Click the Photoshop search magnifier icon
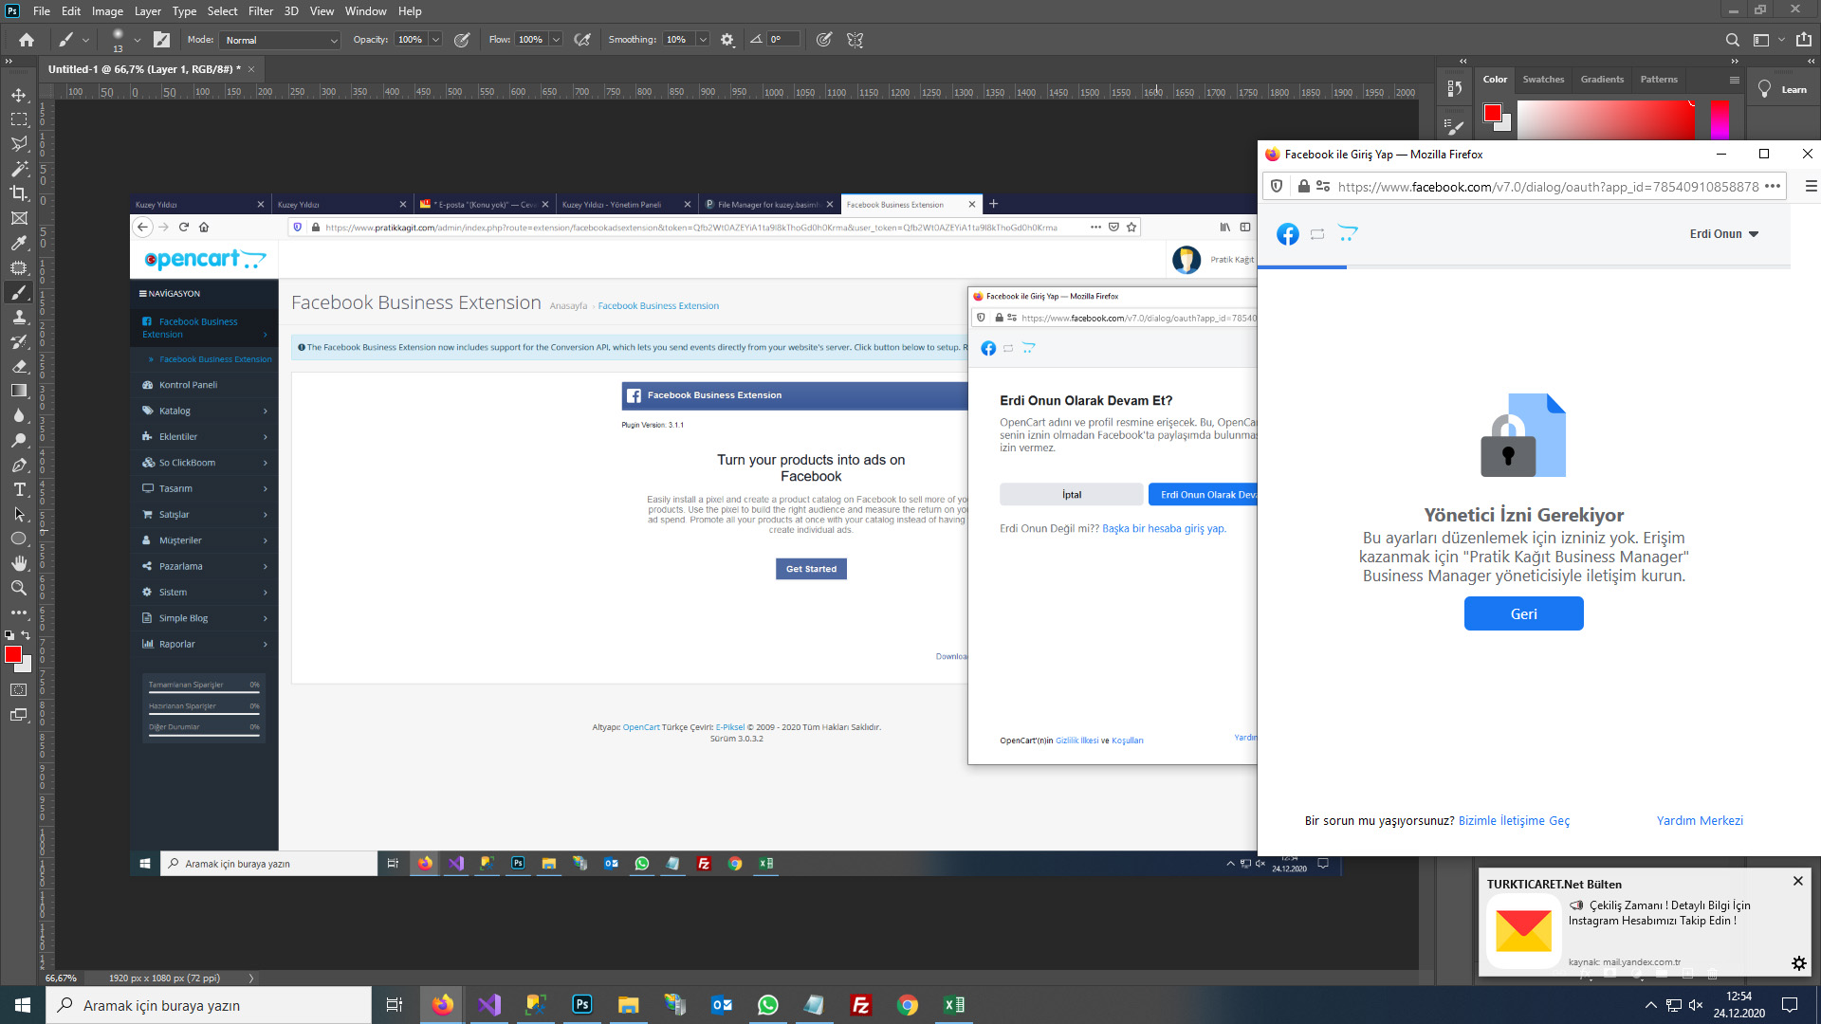 (1732, 40)
